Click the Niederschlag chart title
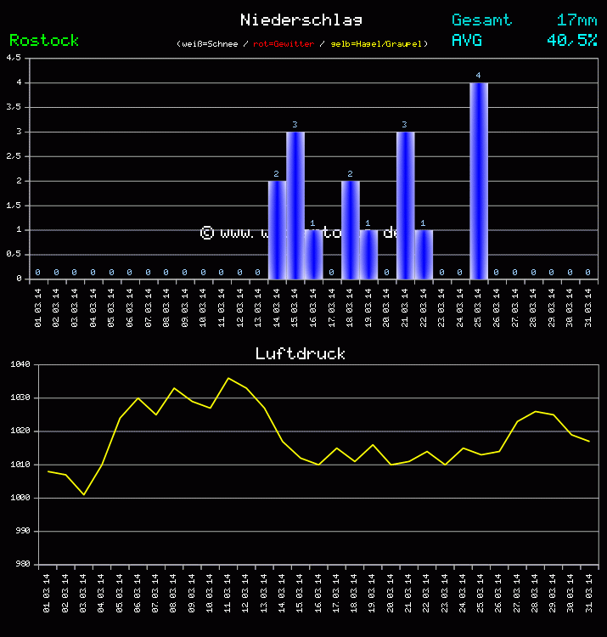The width and height of the screenshot is (607, 637). tap(301, 20)
